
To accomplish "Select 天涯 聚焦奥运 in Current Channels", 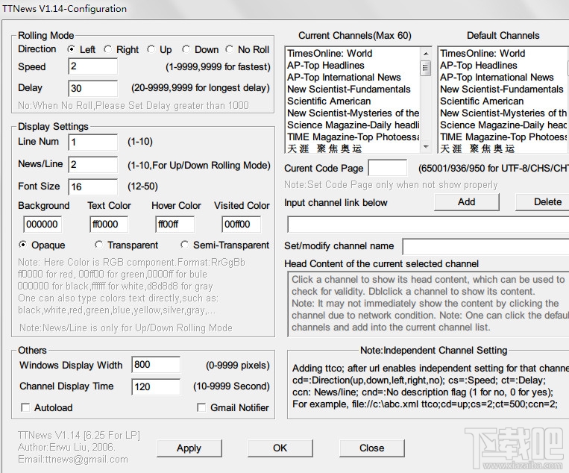I will [x=353, y=148].
